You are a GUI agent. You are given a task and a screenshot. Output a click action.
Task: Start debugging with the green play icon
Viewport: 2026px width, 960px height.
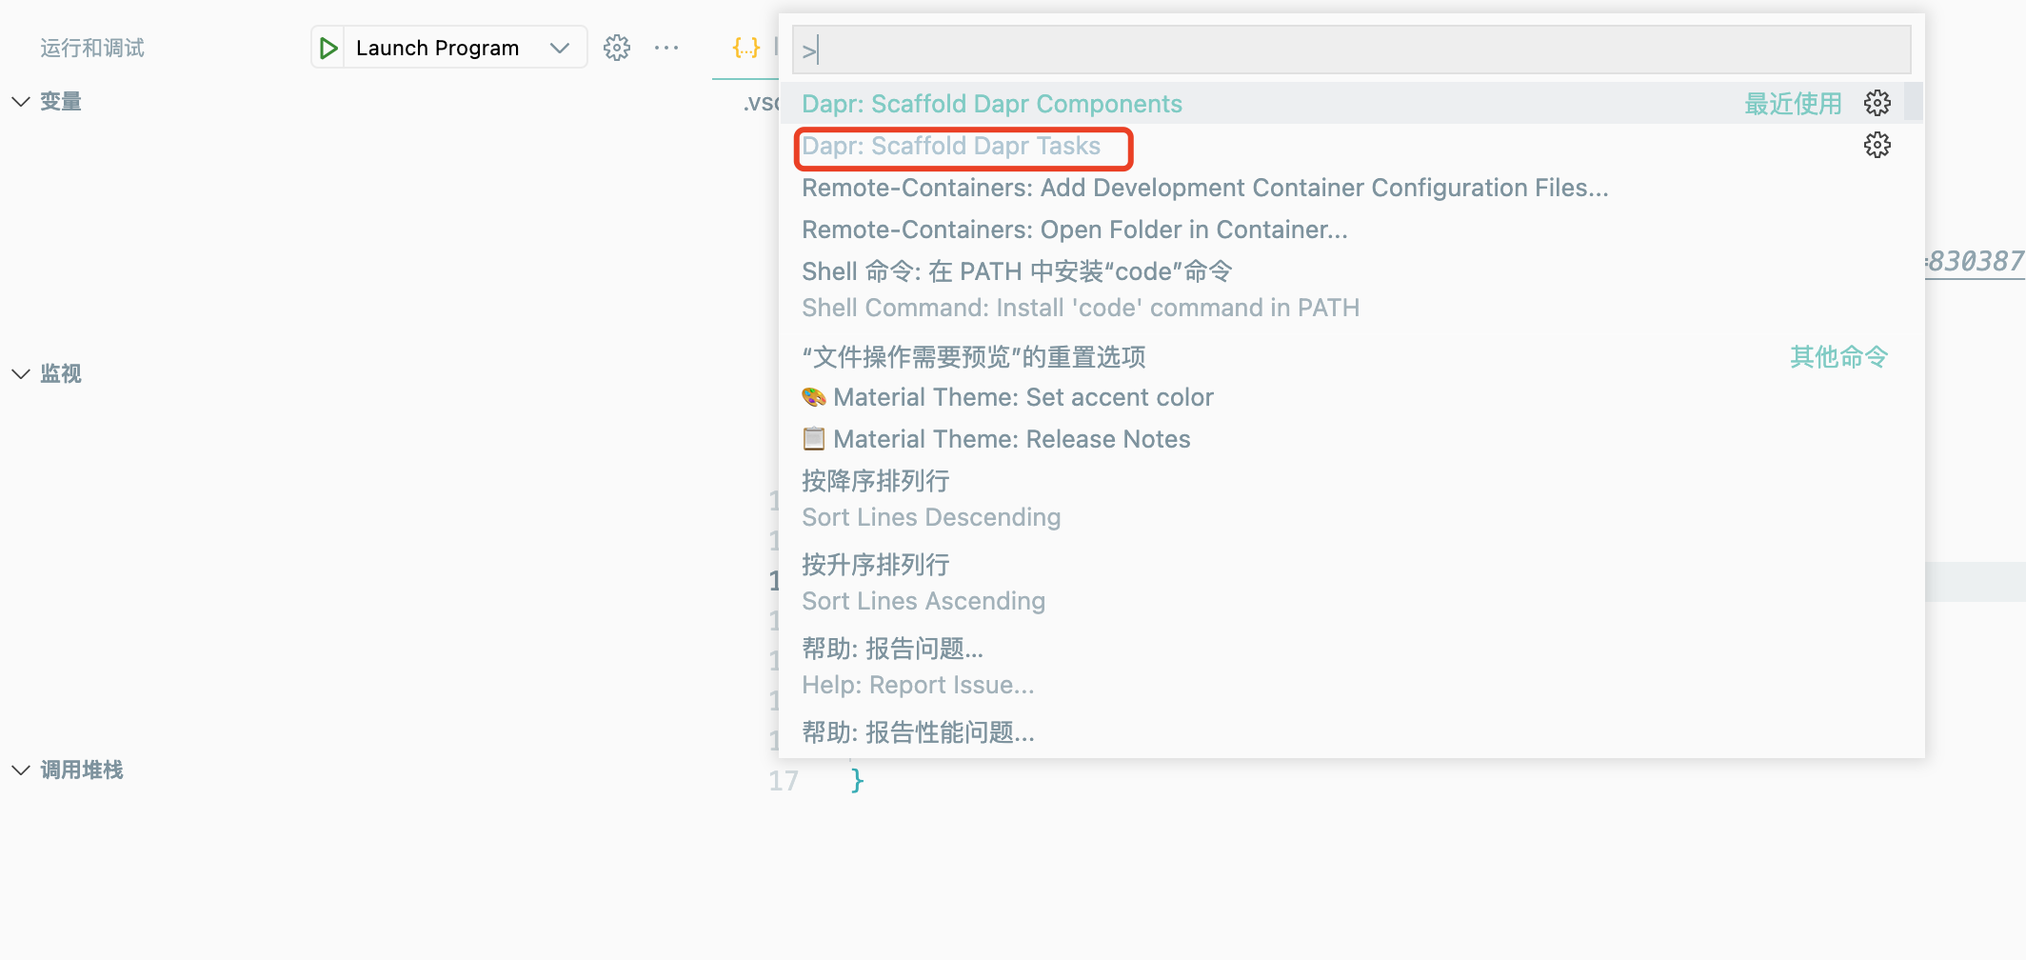(x=328, y=49)
